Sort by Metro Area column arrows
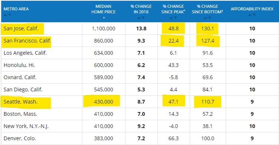Viewport: 279px width, 145px height. [7, 15]
